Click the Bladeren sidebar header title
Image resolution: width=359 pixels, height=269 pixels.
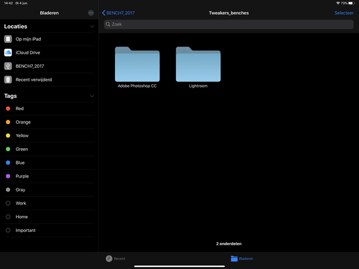pos(49,13)
